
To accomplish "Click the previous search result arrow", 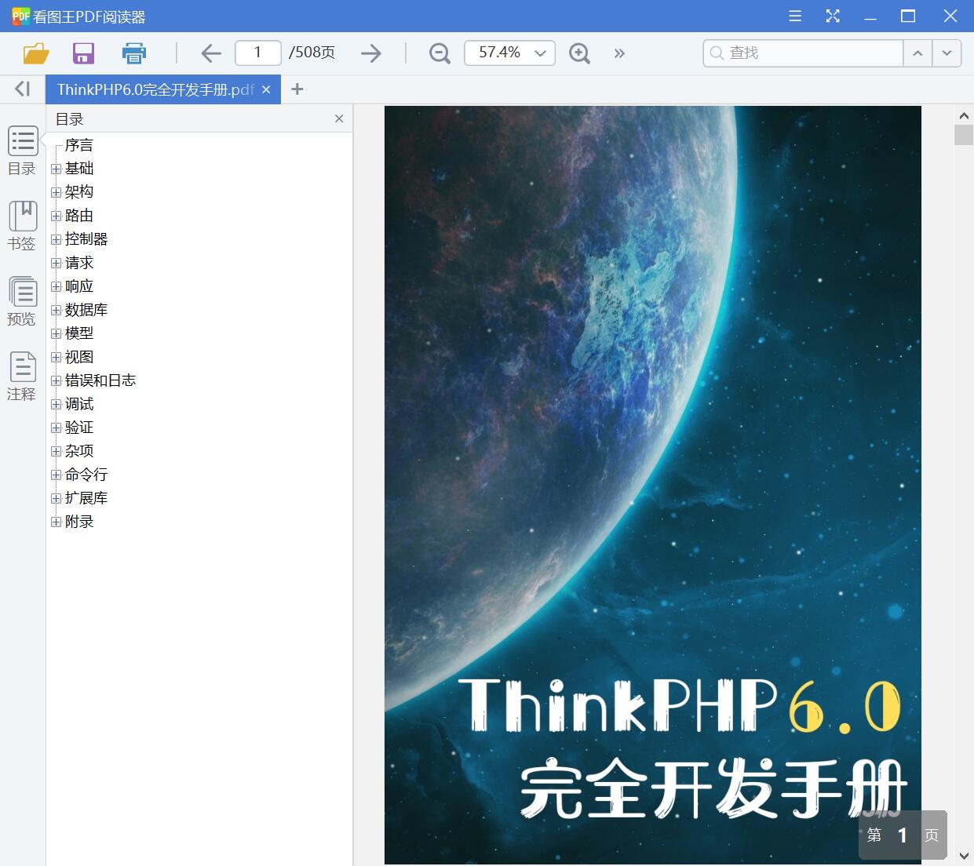I will (x=917, y=53).
